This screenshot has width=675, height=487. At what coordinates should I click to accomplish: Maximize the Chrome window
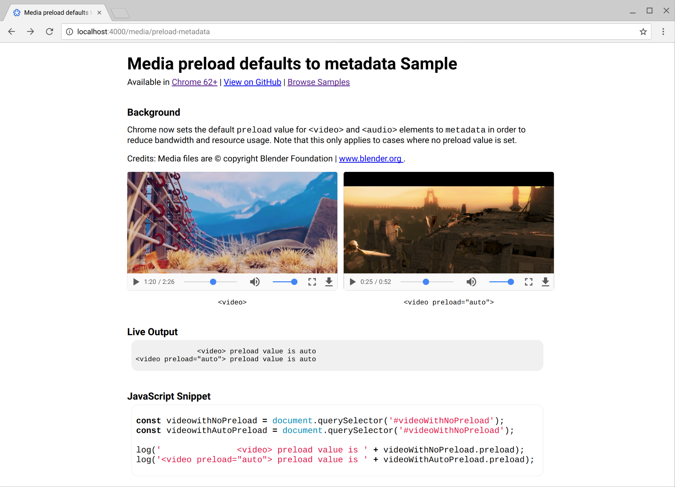(649, 11)
